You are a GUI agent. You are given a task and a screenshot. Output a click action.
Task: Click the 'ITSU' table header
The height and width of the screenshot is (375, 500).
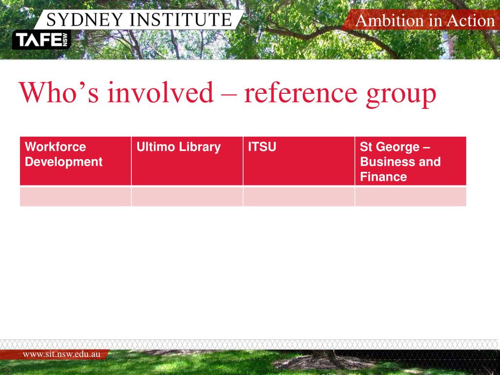tap(299, 161)
